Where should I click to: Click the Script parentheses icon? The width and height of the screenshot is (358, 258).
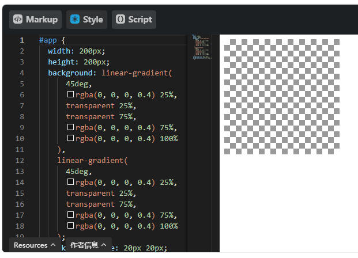(120, 20)
